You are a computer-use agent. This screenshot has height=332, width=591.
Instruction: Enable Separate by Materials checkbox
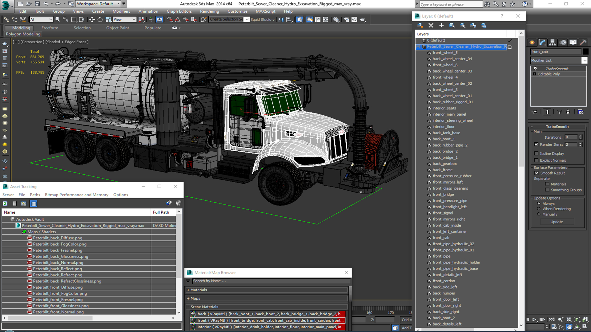547,184
